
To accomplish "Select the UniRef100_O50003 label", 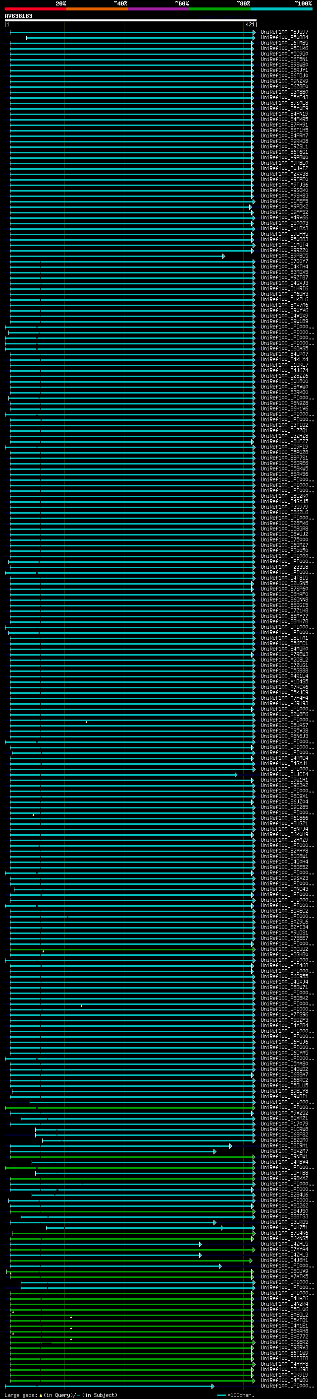I will (284, 223).
